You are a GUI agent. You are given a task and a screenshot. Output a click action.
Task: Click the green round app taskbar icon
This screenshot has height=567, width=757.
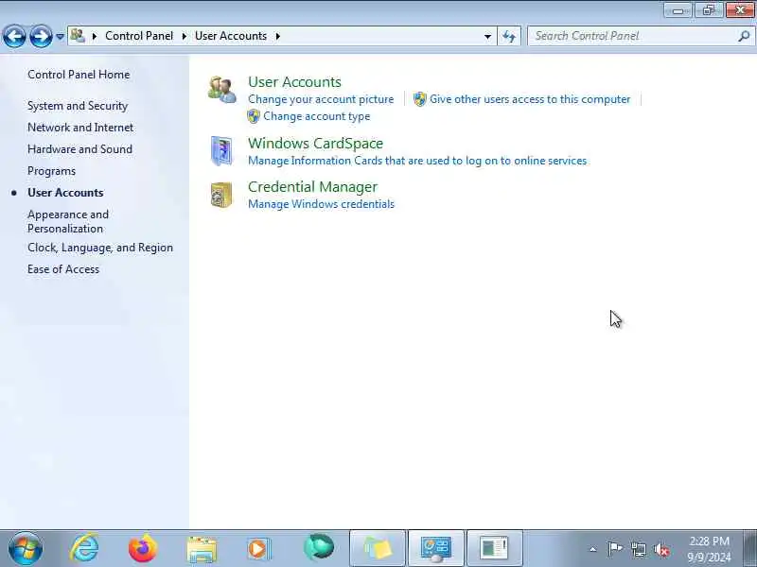coord(318,547)
